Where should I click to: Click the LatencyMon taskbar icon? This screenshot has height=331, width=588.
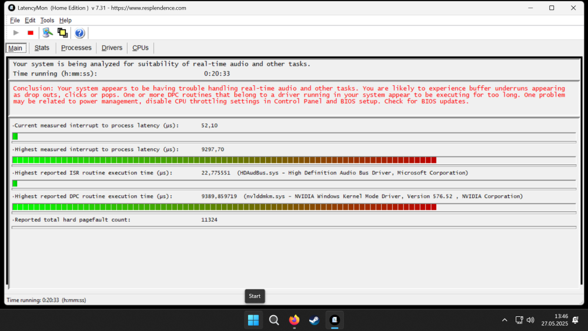[335, 320]
